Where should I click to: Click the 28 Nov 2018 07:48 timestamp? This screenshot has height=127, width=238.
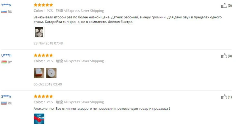[x=48, y=43]
